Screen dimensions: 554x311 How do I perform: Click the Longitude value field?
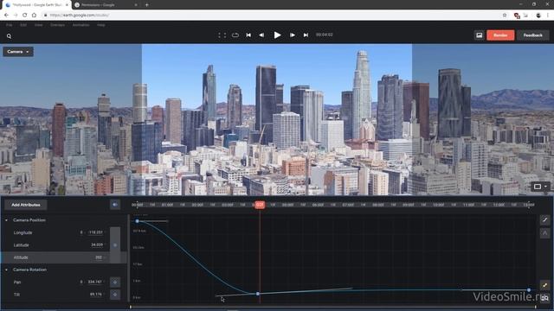pos(95,232)
